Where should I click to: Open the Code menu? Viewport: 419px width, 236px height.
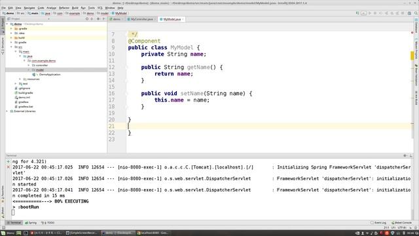(x=41, y=8)
